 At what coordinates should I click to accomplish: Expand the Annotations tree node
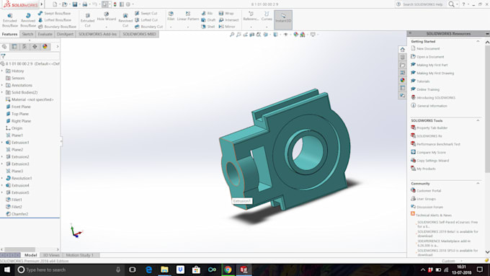coord(2,85)
